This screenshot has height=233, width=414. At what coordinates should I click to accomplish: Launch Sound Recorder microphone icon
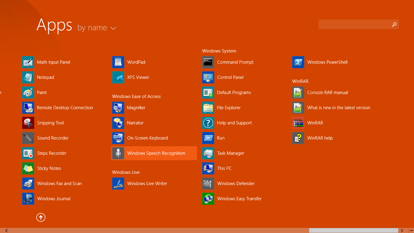(x=28, y=138)
